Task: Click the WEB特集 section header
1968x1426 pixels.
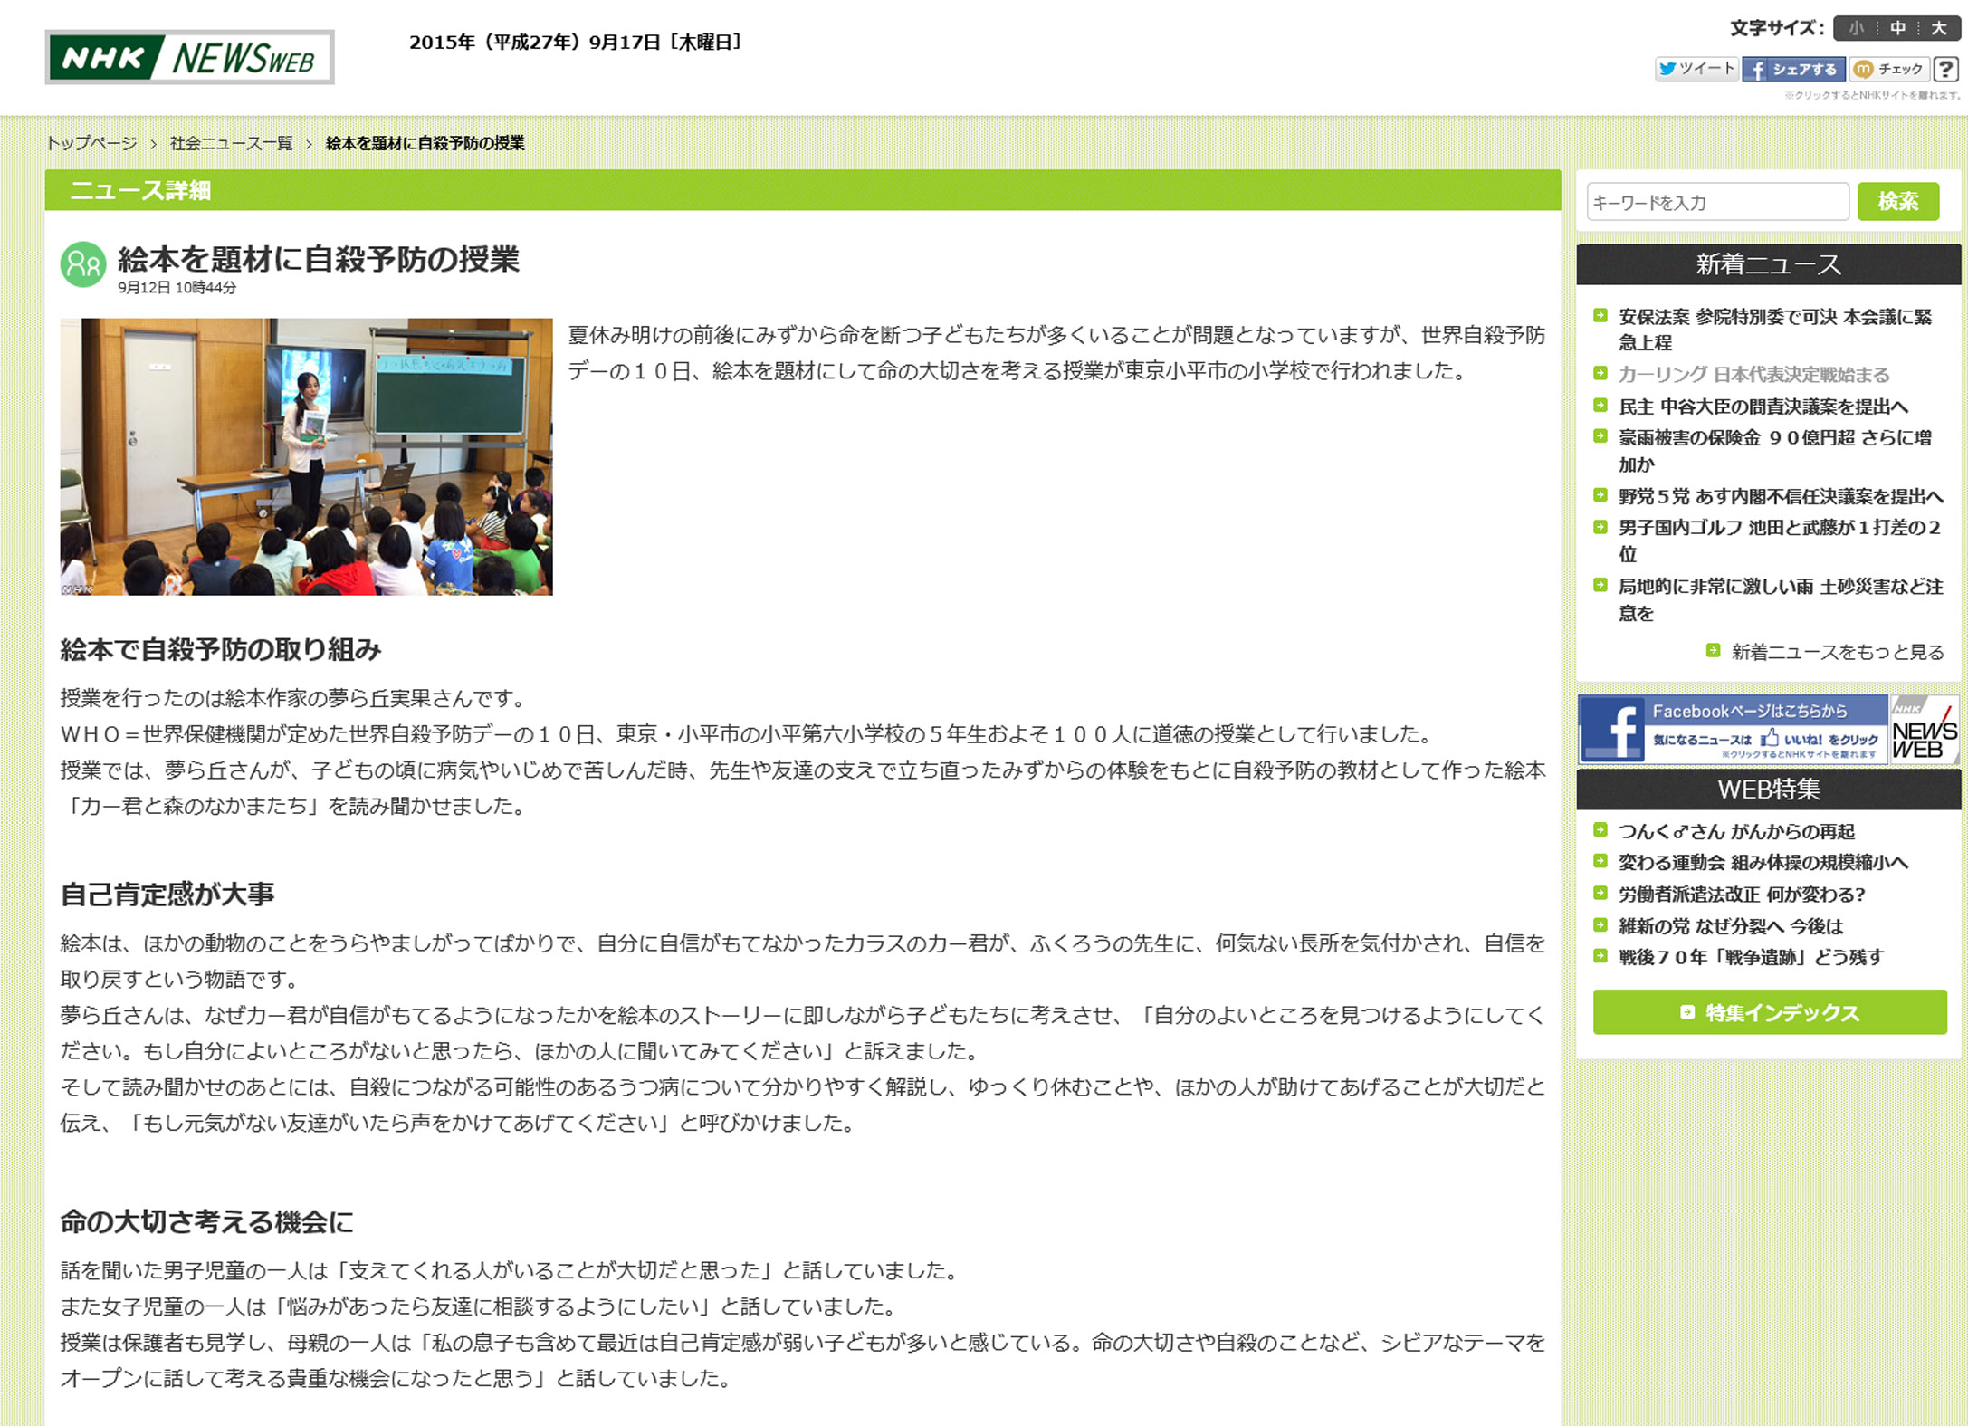Action: (1768, 790)
